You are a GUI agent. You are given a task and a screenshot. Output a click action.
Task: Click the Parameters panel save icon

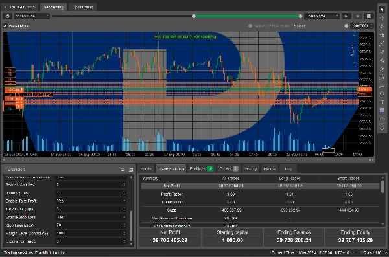pyautogui.click(x=131, y=170)
